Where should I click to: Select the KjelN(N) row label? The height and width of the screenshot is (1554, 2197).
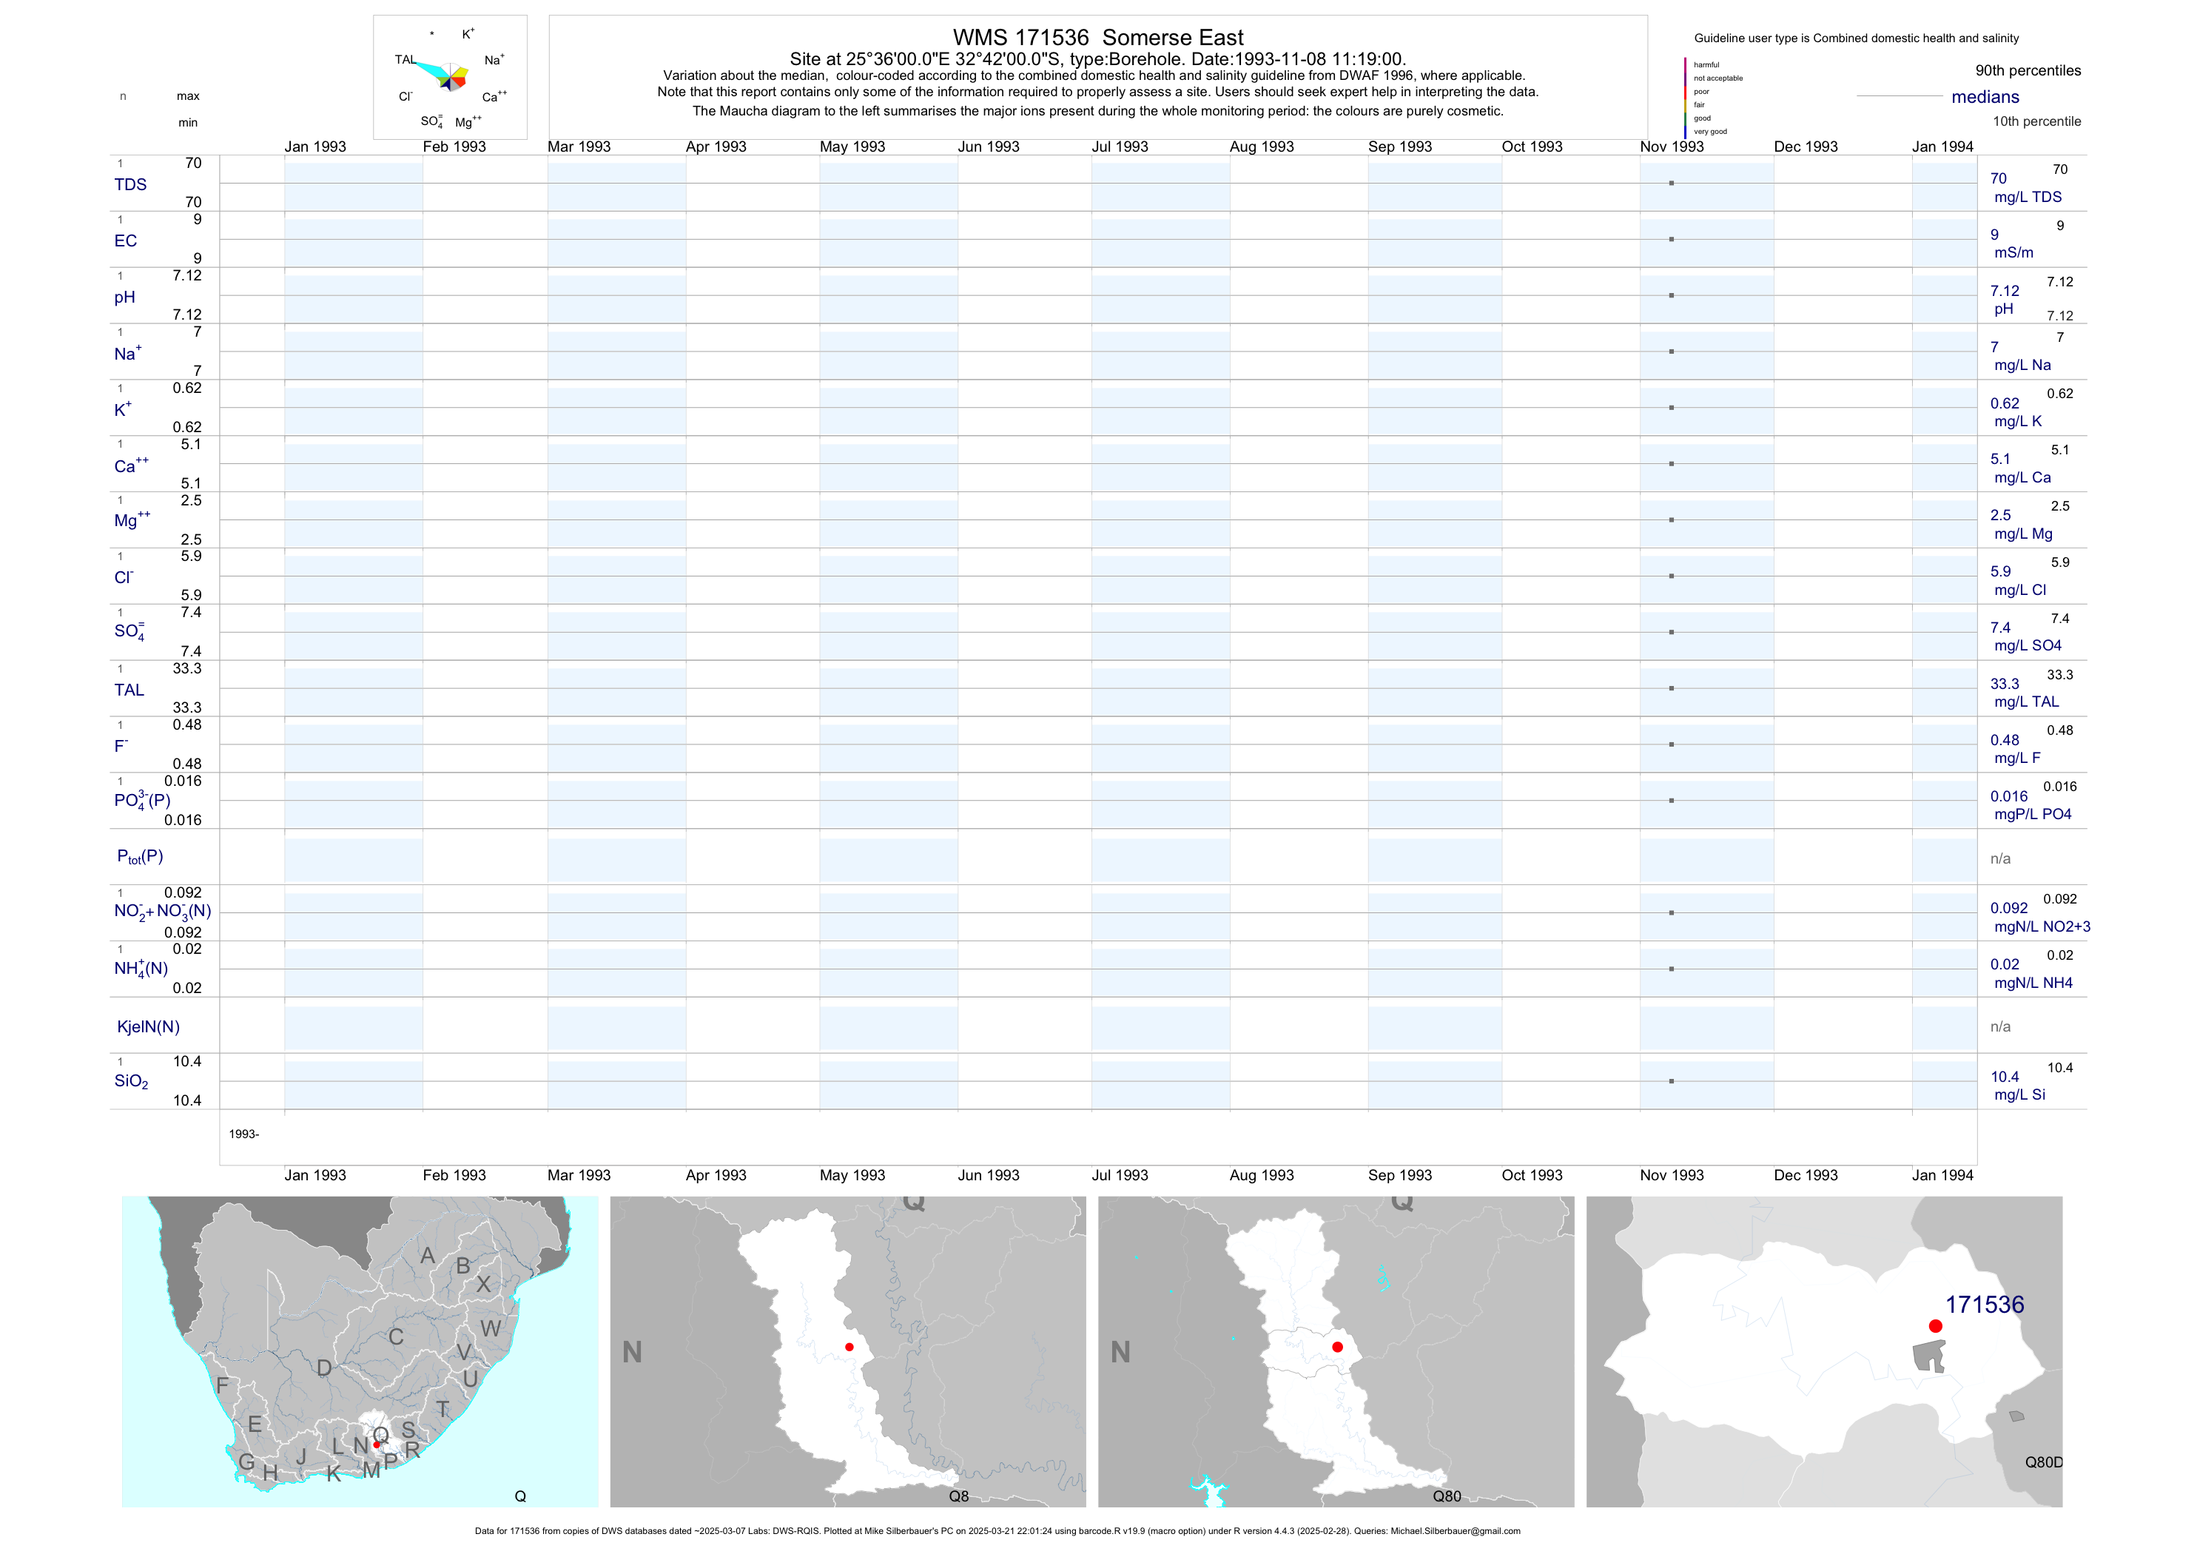click(147, 1027)
